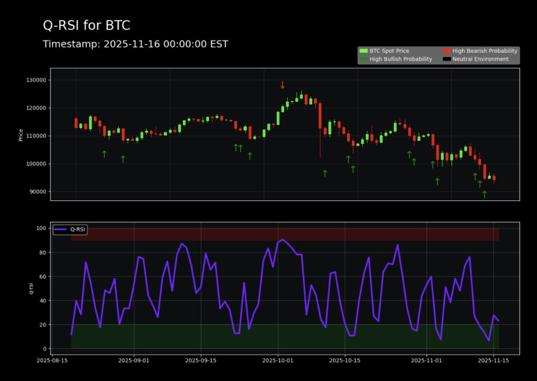
Task: Click the 2025-09-01 date label
Action: pyautogui.click(x=134, y=360)
